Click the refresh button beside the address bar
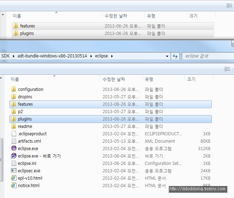This screenshot has height=198, width=234. 175,56
